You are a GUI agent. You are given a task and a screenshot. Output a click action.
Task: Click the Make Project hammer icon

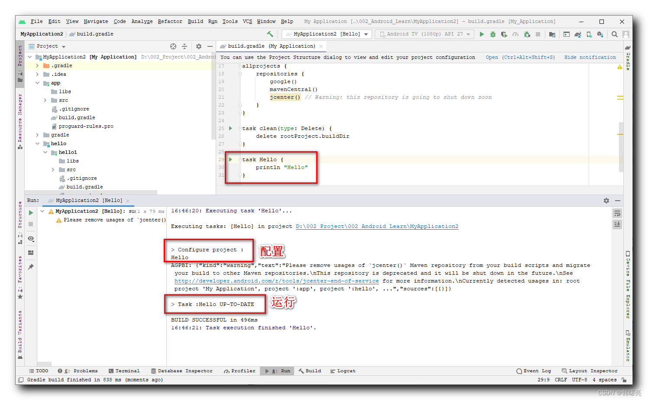270,34
